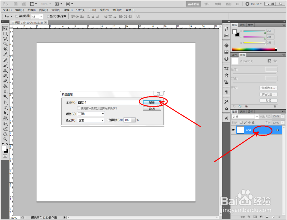Select the Brush tool

pos(5,65)
